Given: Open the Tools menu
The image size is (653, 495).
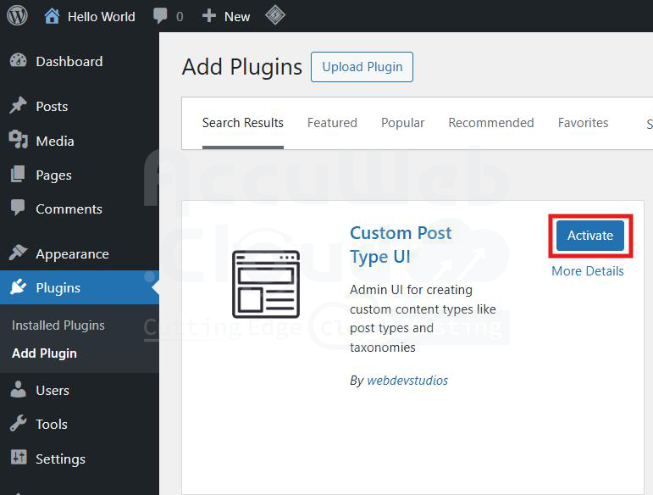Looking at the screenshot, I should tap(51, 425).
